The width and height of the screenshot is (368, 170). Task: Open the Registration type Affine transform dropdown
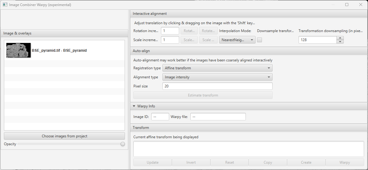217,68
